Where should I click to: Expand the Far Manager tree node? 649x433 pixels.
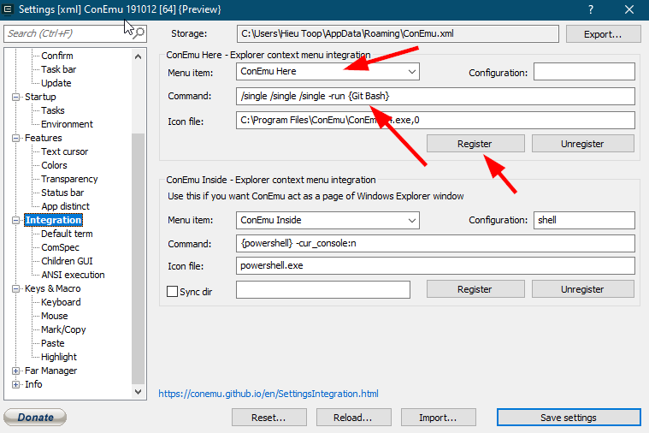click(16, 371)
